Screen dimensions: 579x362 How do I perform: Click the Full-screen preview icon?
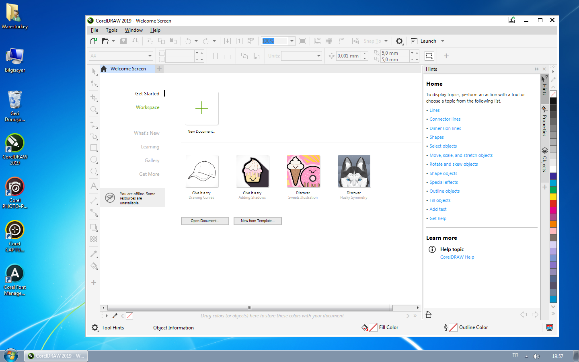coord(302,41)
